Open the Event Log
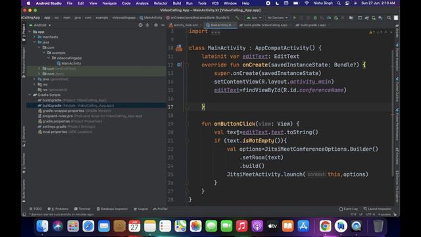The width and height of the screenshot is (421, 237). pyautogui.click(x=349, y=209)
